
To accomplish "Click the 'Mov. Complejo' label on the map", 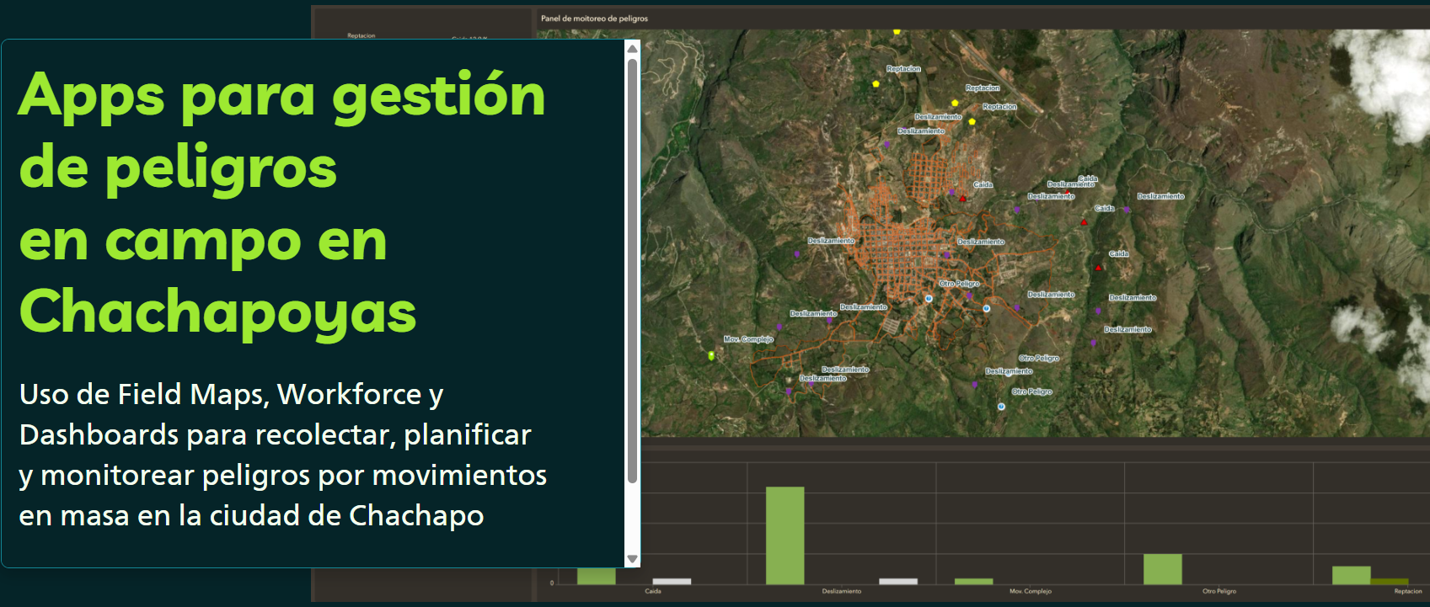I will tap(748, 339).
